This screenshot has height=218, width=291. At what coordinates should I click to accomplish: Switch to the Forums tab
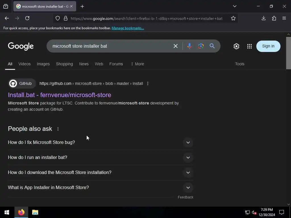pyautogui.click(x=116, y=64)
